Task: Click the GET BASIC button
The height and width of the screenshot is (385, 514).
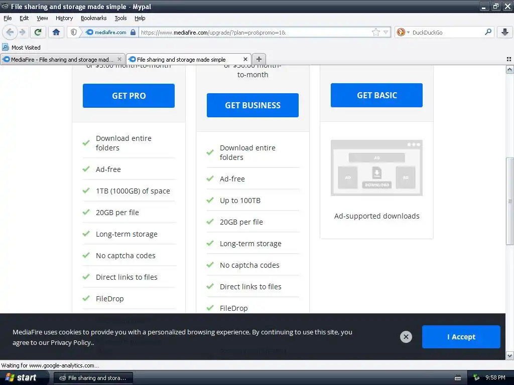Action: tap(376, 95)
